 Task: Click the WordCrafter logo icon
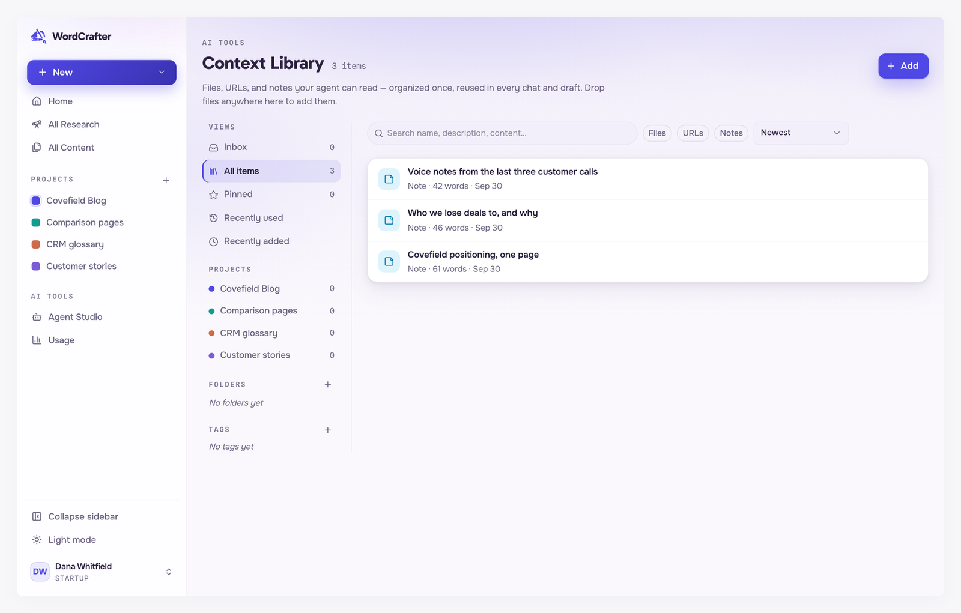[x=38, y=36]
